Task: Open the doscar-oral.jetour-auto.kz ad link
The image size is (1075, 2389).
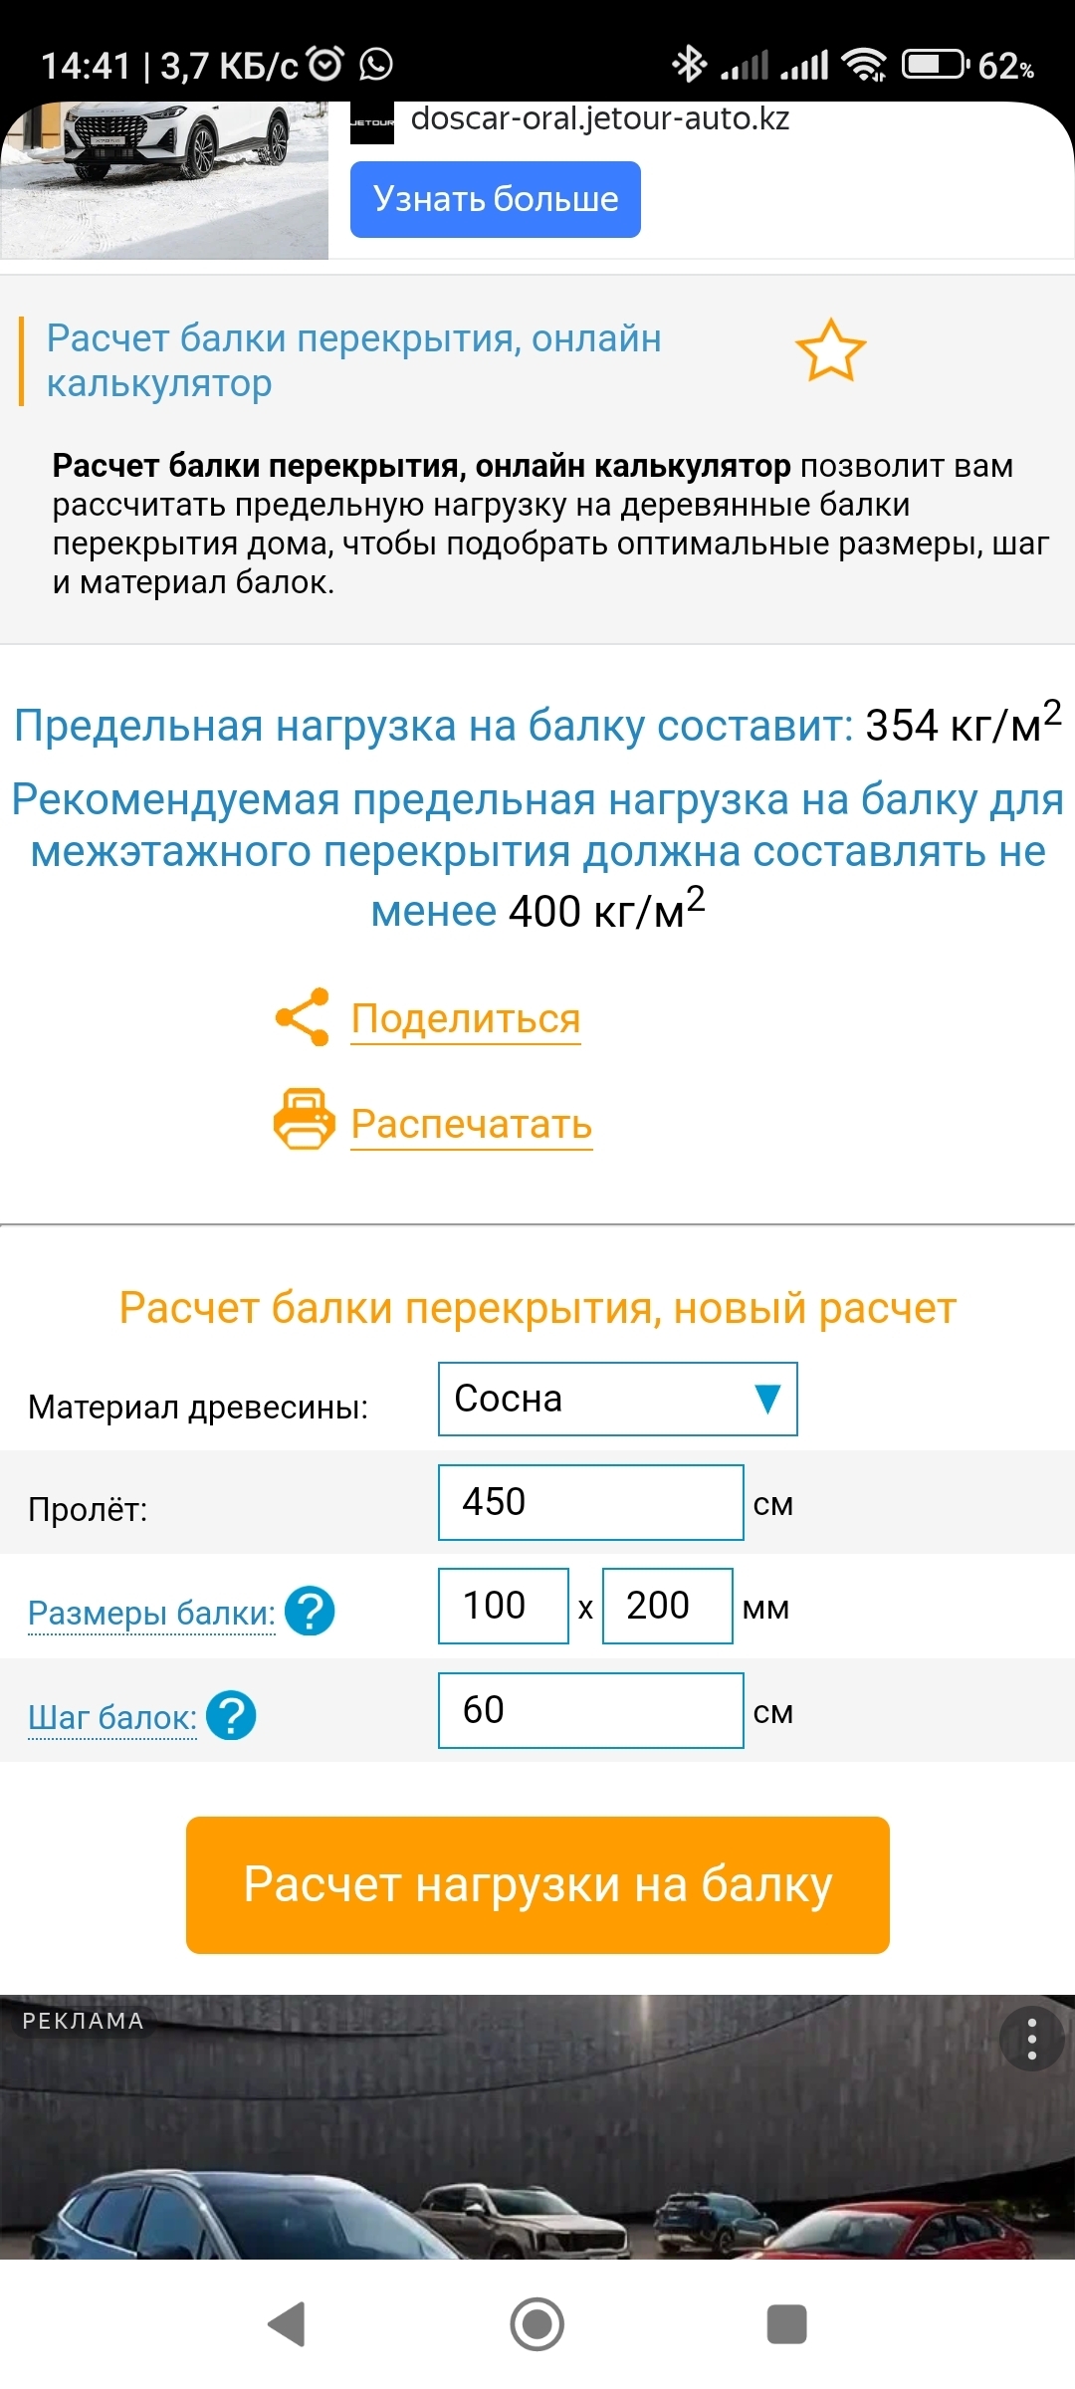Action: pos(599,119)
